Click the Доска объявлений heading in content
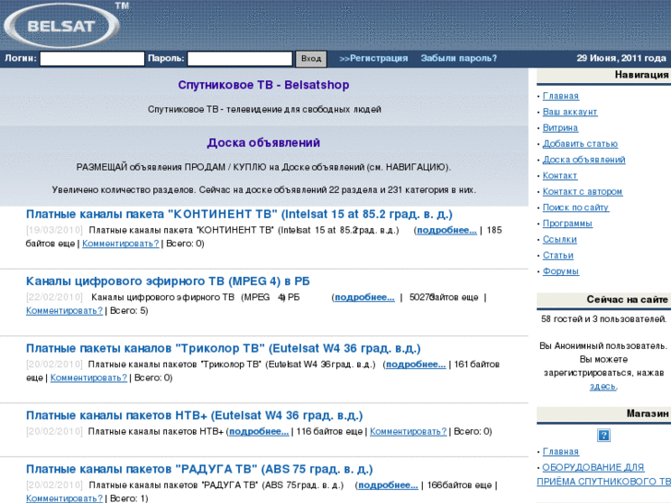The width and height of the screenshot is (671, 503). coord(264,142)
